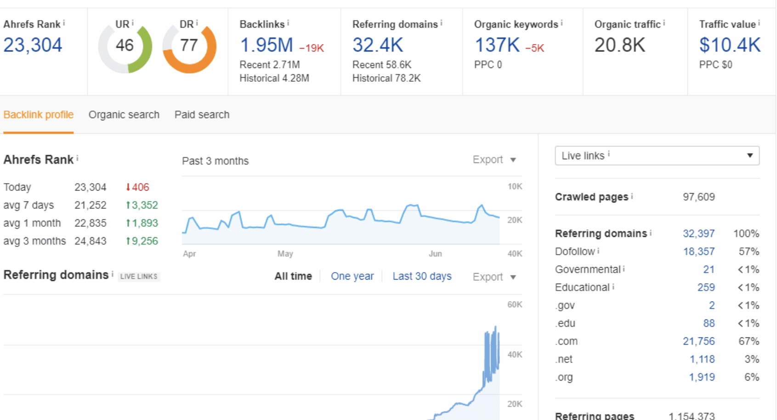Click the Educational info icon
777x420 pixels.
(x=613, y=286)
